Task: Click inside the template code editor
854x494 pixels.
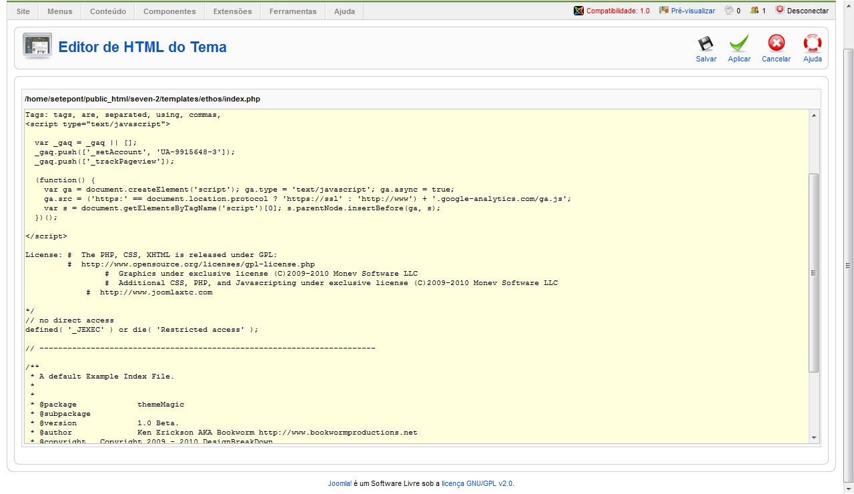Action: coord(415,276)
